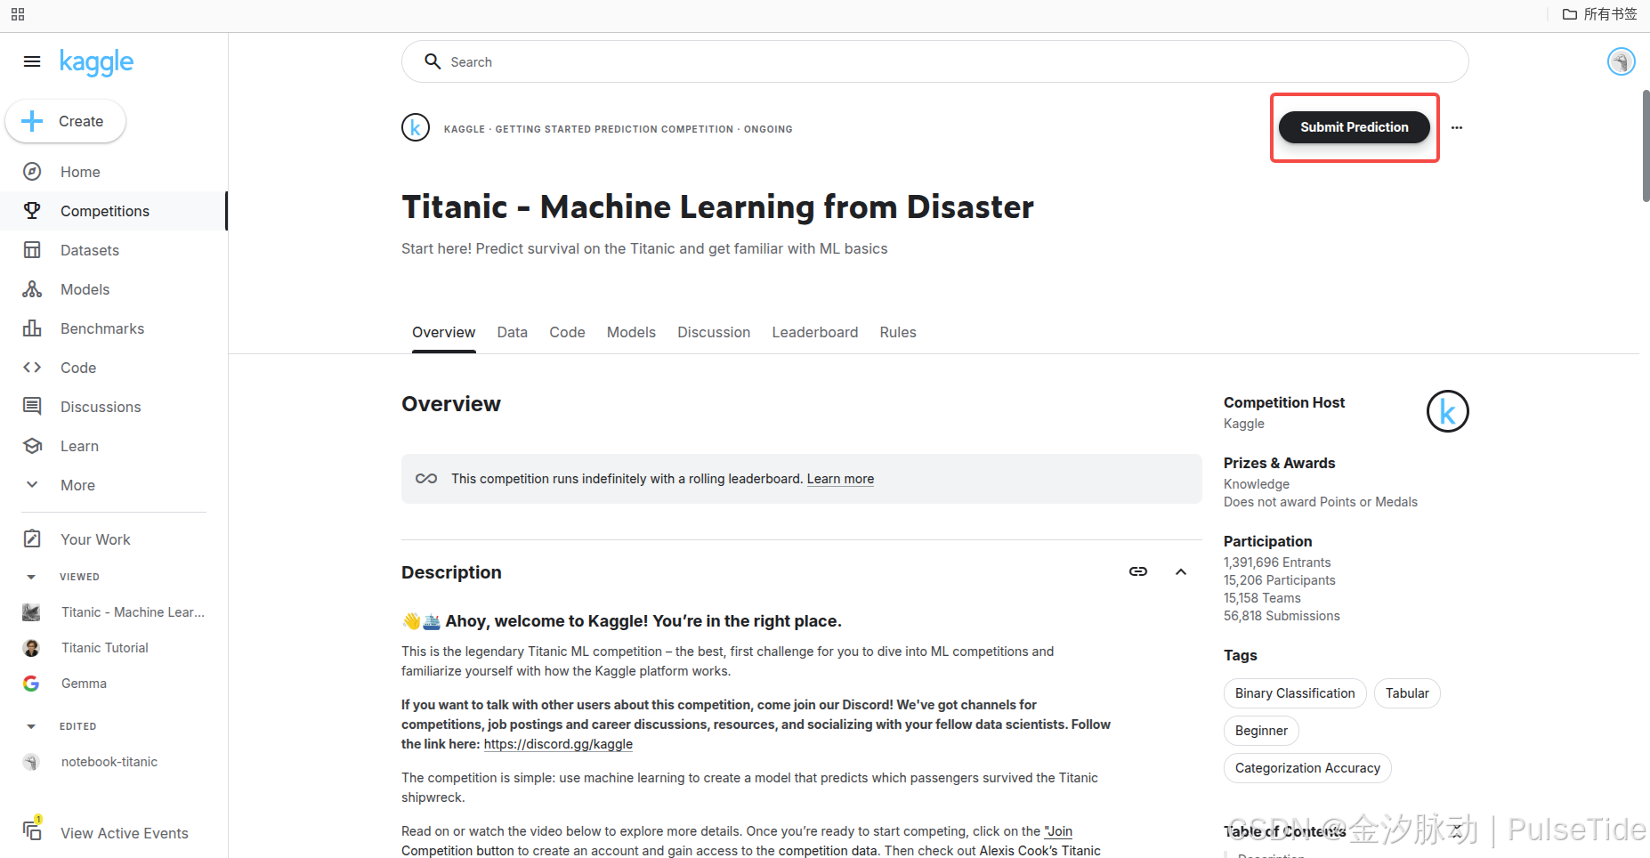1650x858 pixels.
Task: Click the Kaggle host logo by header
Action: [x=416, y=128]
